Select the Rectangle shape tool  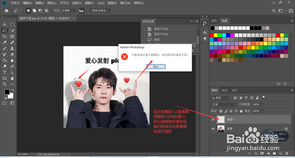click(4, 78)
